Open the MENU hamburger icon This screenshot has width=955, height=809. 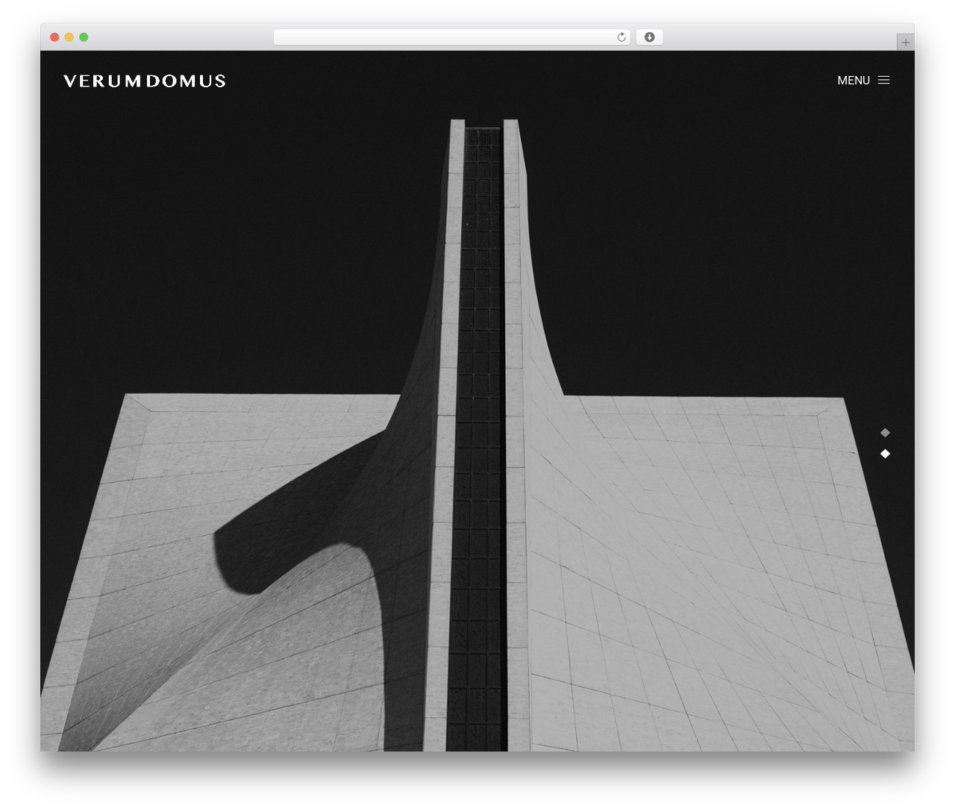coord(884,80)
